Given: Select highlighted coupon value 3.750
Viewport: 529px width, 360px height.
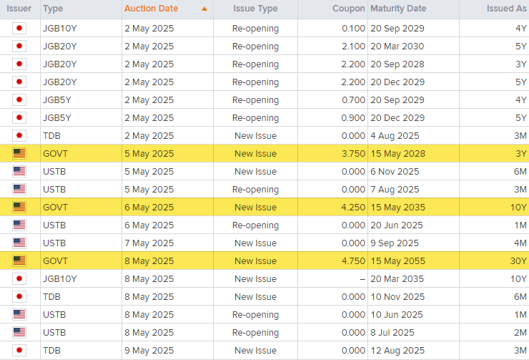Looking at the screenshot, I should pyautogui.click(x=353, y=154).
